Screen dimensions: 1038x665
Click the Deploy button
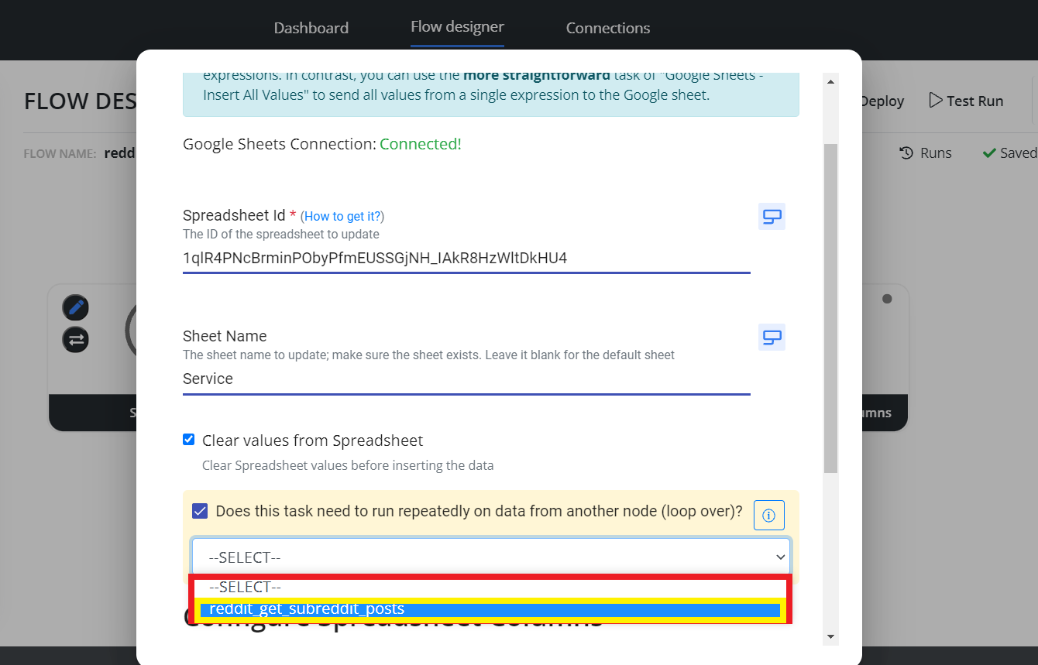882,101
